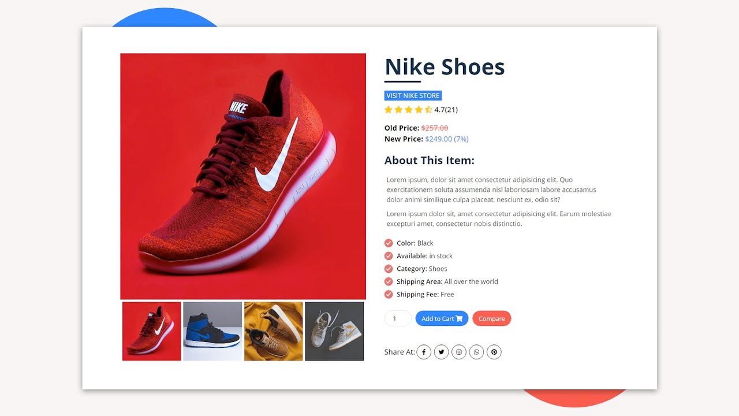Click the checkmark icon beside Available
The height and width of the screenshot is (416, 739).
pos(389,256)
